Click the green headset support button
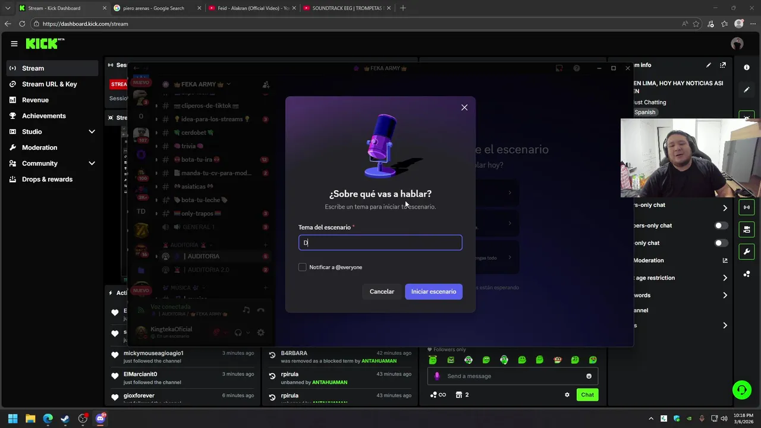The image size is (761, 428). [741, 390]
